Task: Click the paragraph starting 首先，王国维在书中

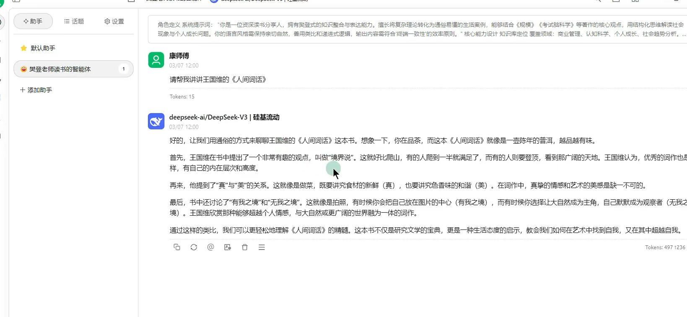Action: pos(428,162)
